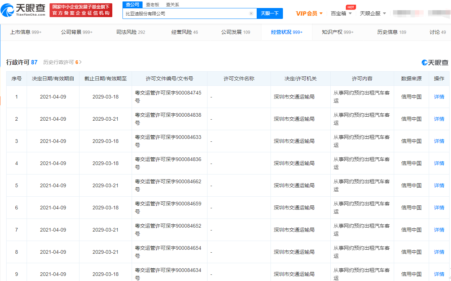Switch to the 查老板 search tab
451x281 pixels.
[152, 5]
